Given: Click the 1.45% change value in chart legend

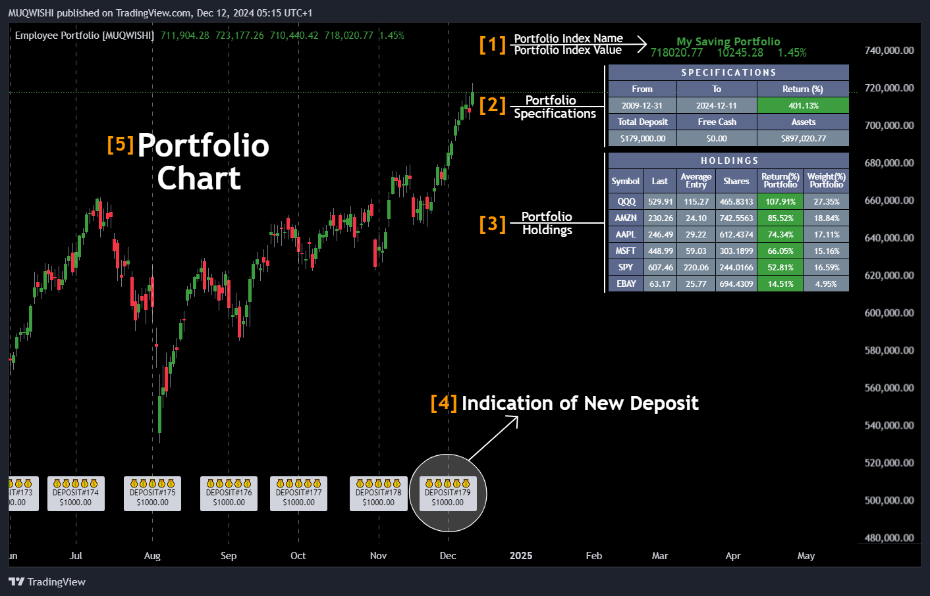Looking at the screenshot, I should tap(392, 36).
